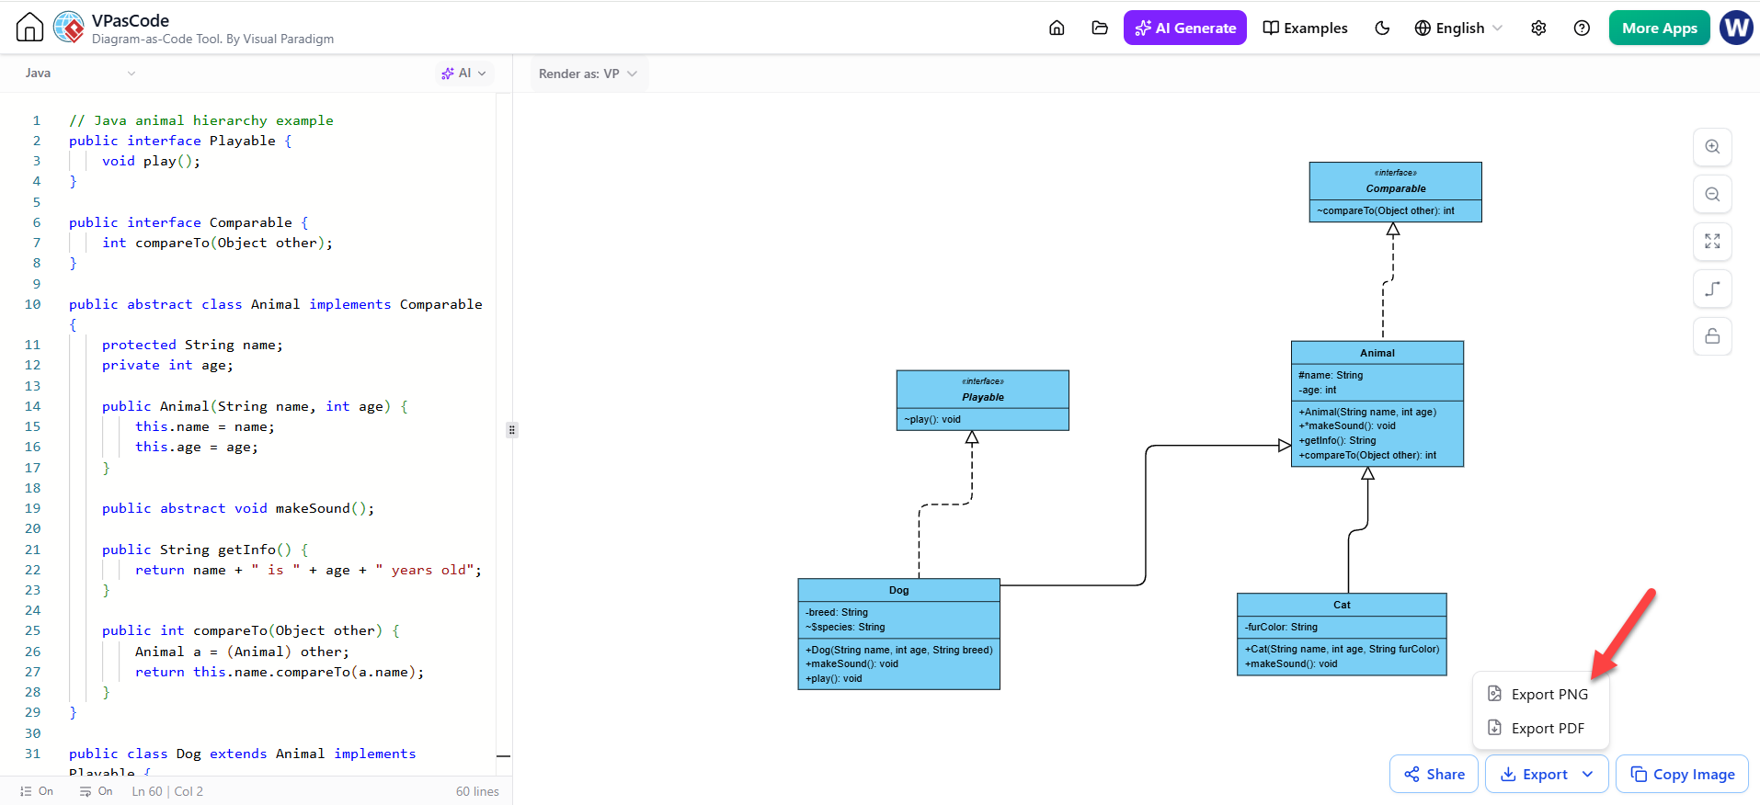The width and height of the screenshot is (1760, 805).
Task: Click code line 1 comment text
Action: [x=200, y=120]
